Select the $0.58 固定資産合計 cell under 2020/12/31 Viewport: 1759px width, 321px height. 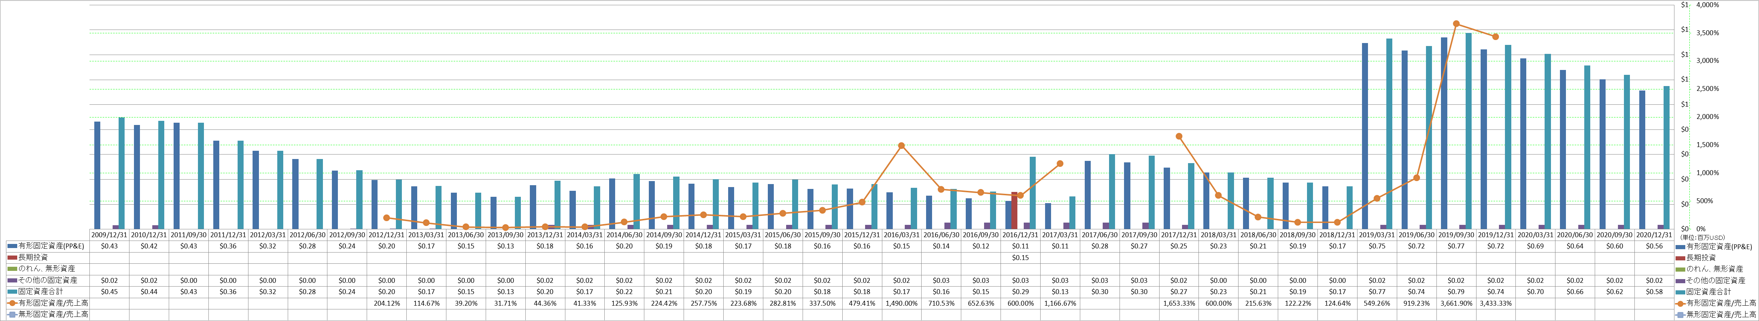[1654, 292]
